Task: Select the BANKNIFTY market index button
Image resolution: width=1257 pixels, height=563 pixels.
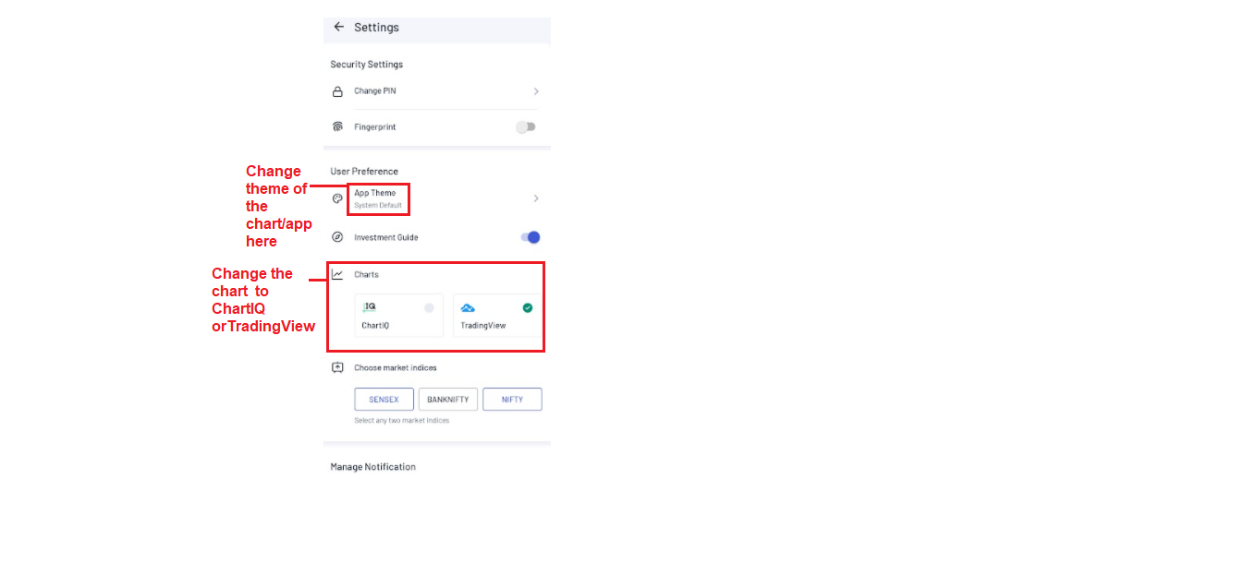Action: (448, 400)
